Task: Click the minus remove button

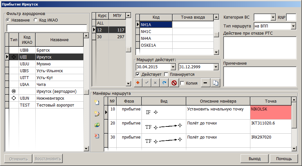Action: pos(205,83)
